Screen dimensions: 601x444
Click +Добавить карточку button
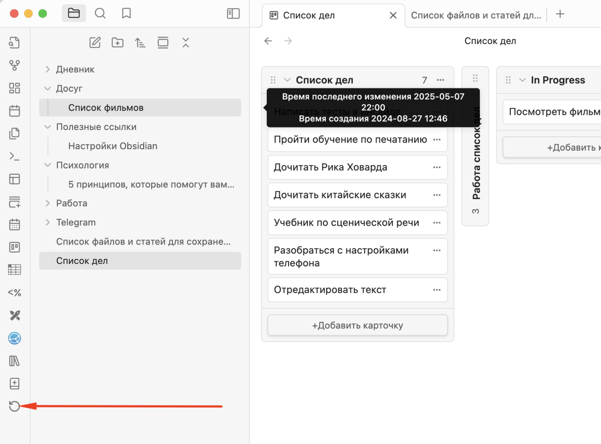coord(357,325)
